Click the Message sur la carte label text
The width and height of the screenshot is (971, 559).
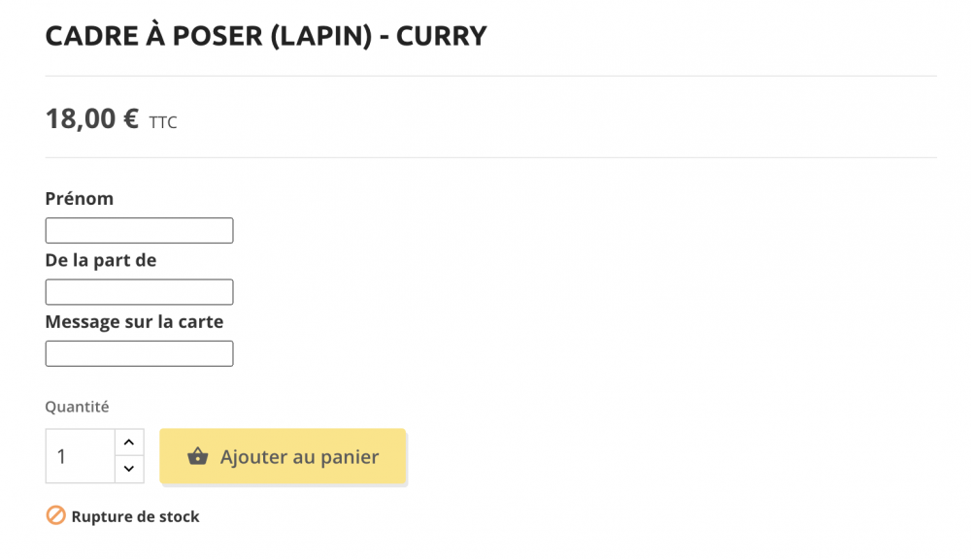click(133, 321)
